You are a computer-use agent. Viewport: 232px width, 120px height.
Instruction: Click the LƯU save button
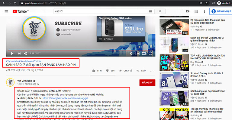(x=141, y=71)
